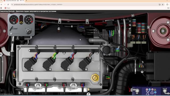Click the R2 relay
The height and width of the screenshot is (96, 170).
(138, 42)
